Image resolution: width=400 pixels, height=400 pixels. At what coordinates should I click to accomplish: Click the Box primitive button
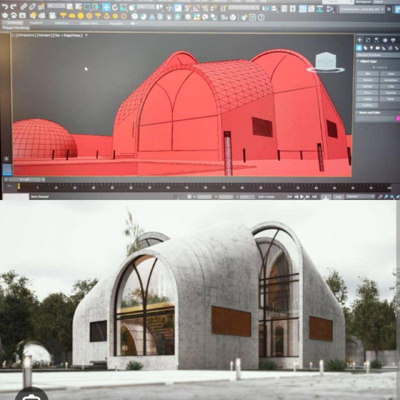click(x=367, y=73)
